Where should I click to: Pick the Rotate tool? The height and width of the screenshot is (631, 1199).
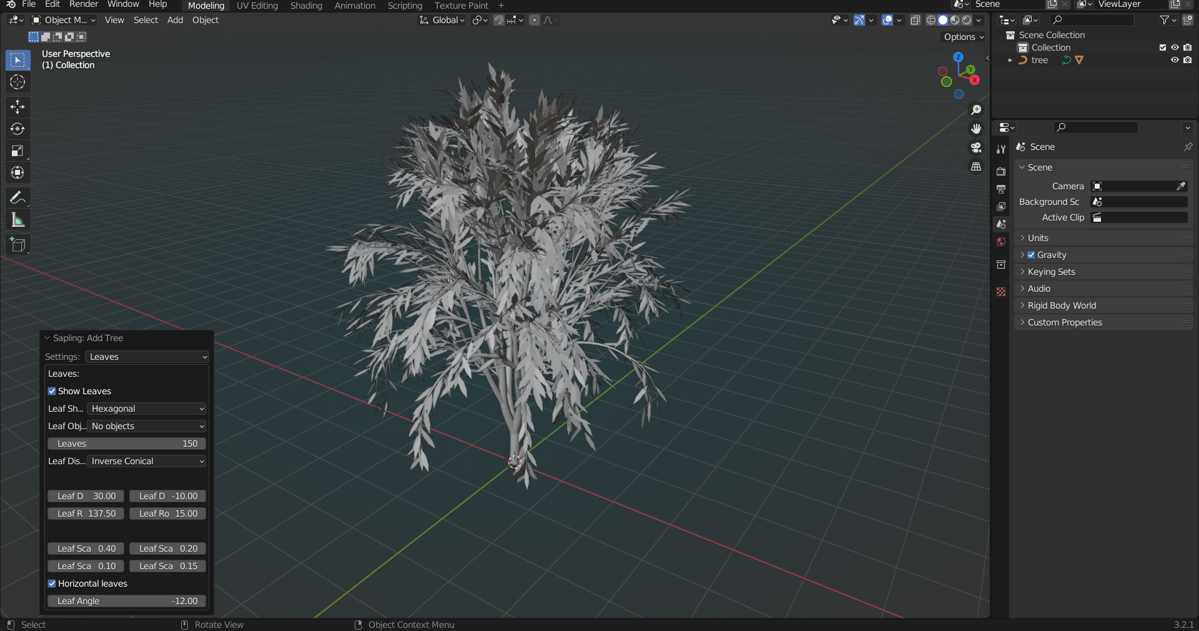[17, 129]
